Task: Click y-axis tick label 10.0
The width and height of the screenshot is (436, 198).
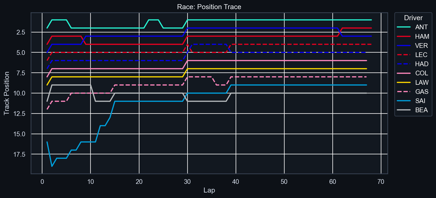Action: point(19,93)
